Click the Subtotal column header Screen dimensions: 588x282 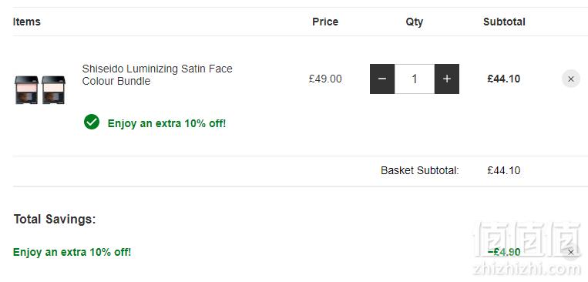504,22
